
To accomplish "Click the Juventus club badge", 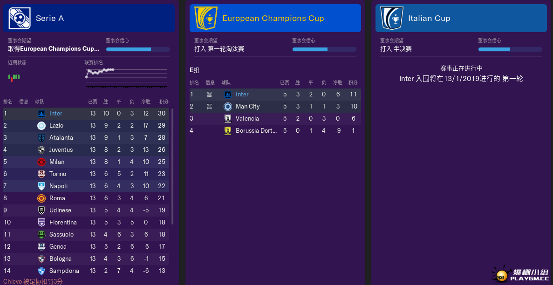I will pos(41,149).
